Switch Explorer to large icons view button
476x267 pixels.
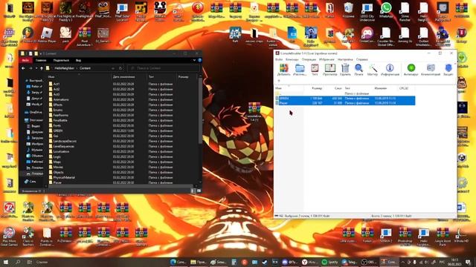click(x=199, y=191)
